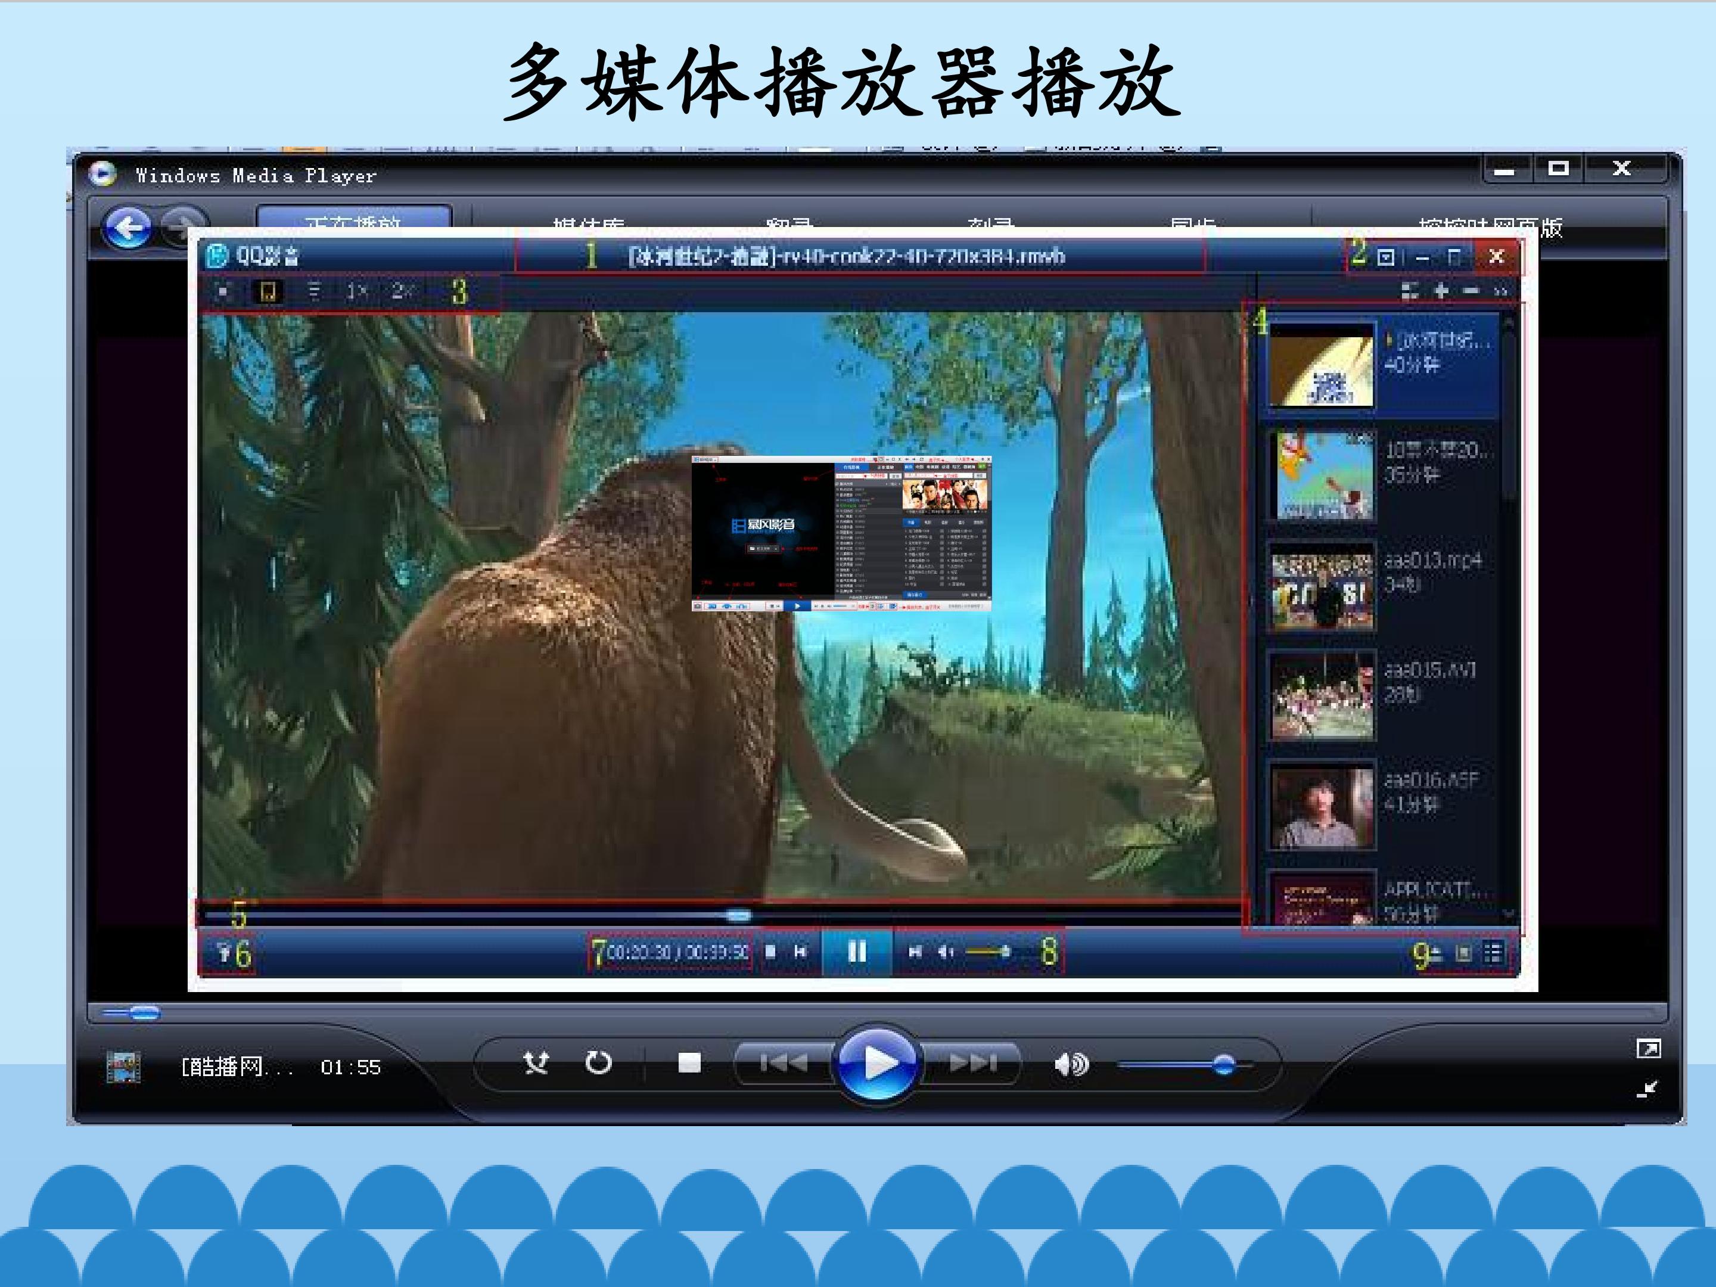
Task: Click the stop button in QQ影音
Action: coord(770,951)
